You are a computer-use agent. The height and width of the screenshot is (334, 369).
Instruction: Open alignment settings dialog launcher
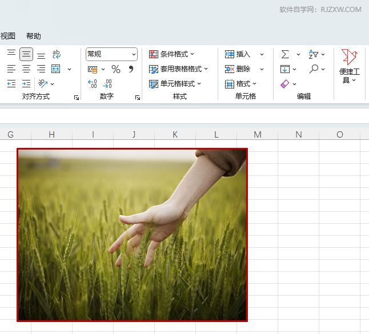pyautogui.click(x=77, y=98)
